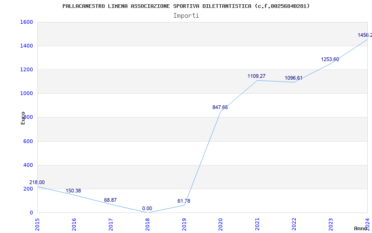Select the 1253.60 data label

330,60
